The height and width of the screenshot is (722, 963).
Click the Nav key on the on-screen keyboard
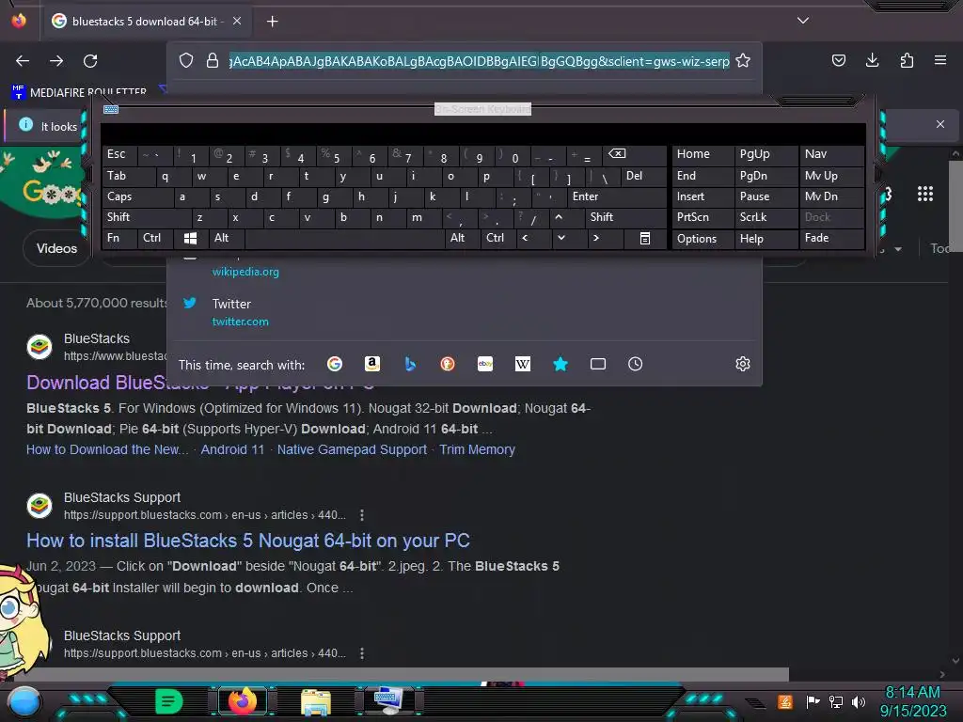(832, 155)
